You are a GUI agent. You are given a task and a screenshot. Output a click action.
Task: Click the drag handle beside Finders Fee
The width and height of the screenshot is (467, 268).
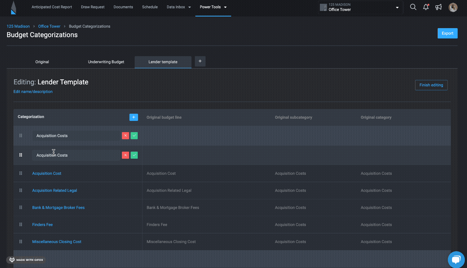pyautogui.click(x=21, y=224)
